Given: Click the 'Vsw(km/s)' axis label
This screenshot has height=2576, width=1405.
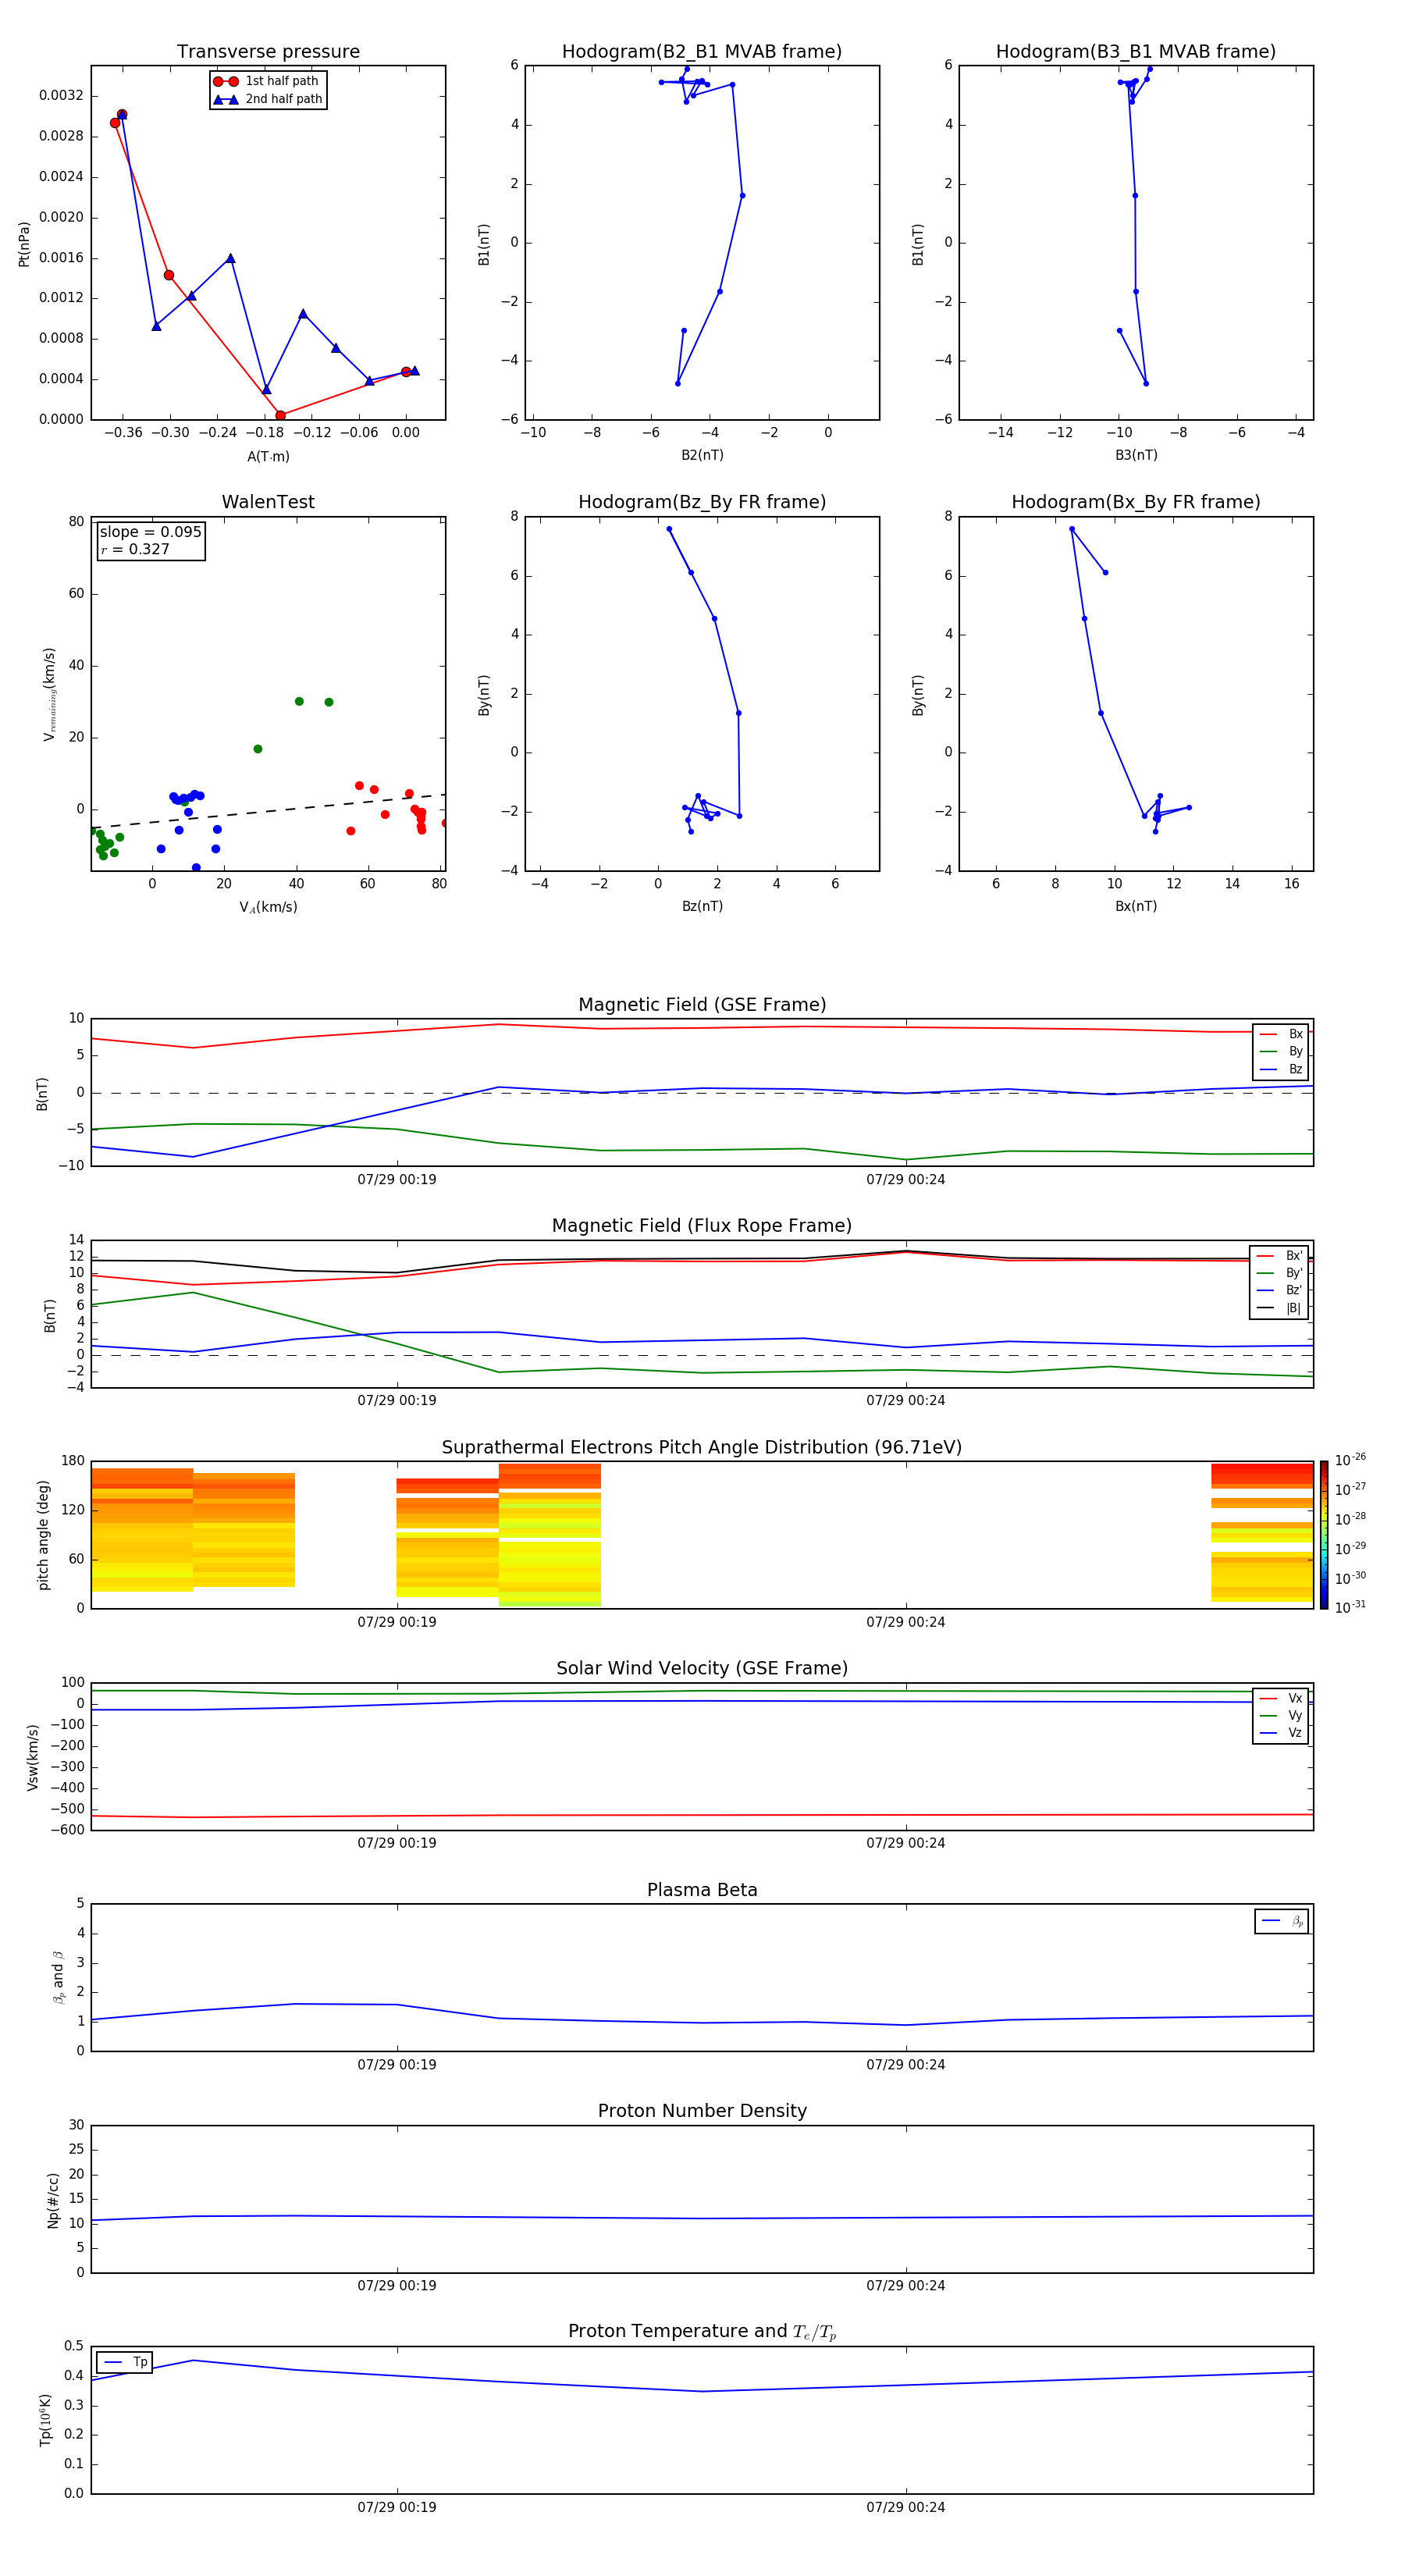Looking at the screenshot, I should click(x=33, y=1757).
